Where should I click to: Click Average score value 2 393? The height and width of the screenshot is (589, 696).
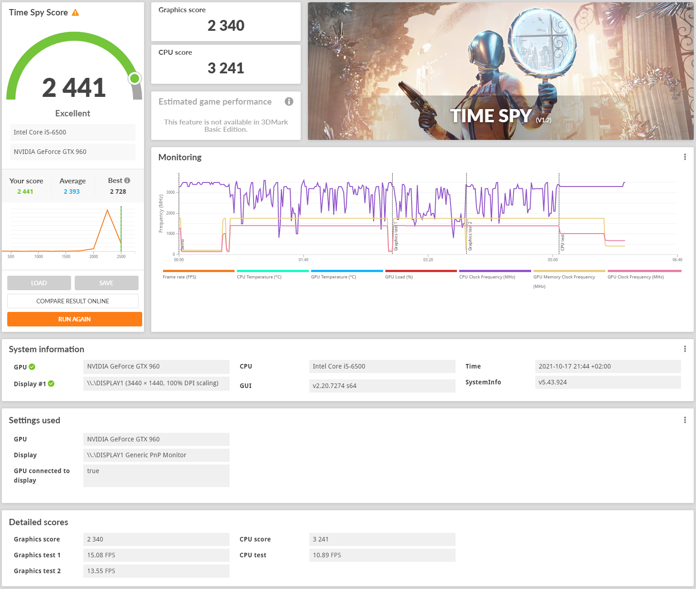click(x=72, y=192)
